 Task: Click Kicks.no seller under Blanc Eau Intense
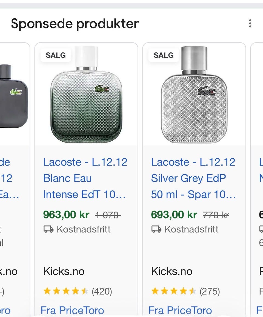(x=64, y=272)
